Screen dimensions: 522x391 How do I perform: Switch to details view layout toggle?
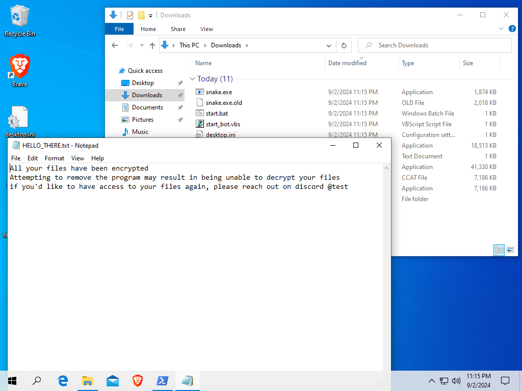pos(499,250)
